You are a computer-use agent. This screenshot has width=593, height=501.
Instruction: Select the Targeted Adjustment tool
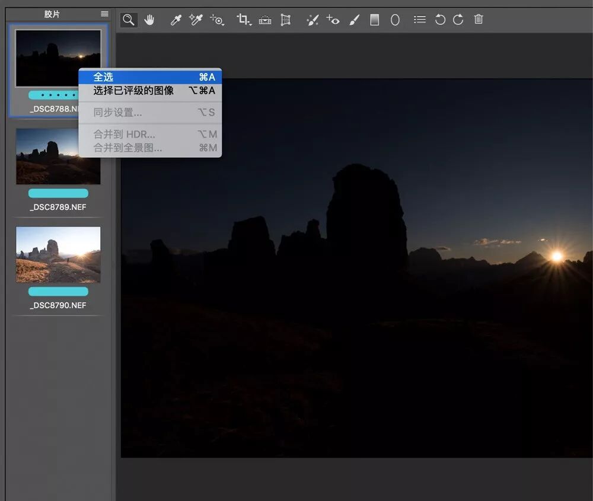coord(218,20)
